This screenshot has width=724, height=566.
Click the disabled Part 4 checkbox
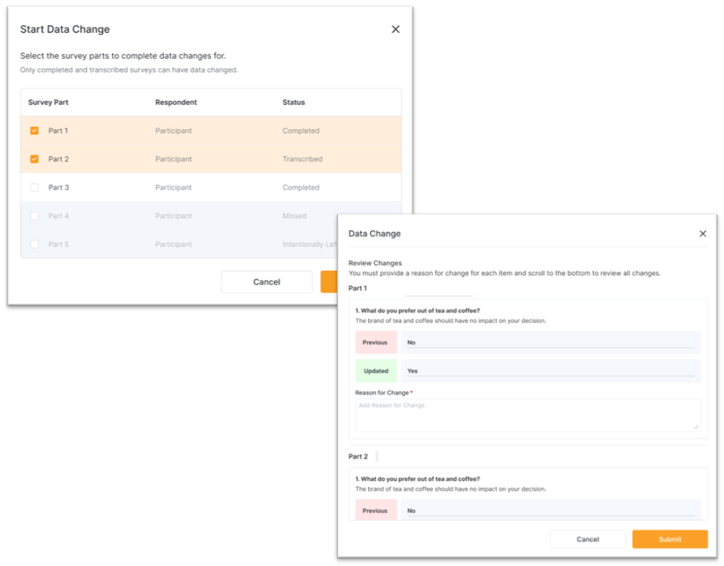34,216
